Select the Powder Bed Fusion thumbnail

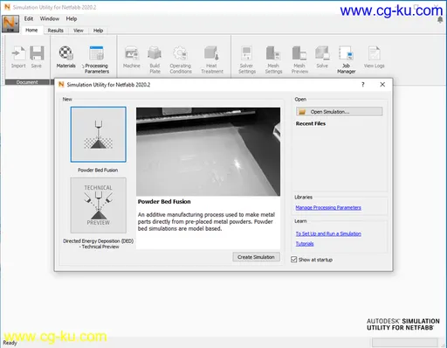point(99,135)
